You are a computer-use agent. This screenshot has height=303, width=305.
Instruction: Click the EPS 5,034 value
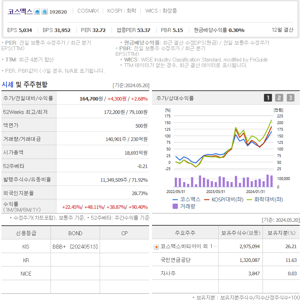(x=25, y=30)
